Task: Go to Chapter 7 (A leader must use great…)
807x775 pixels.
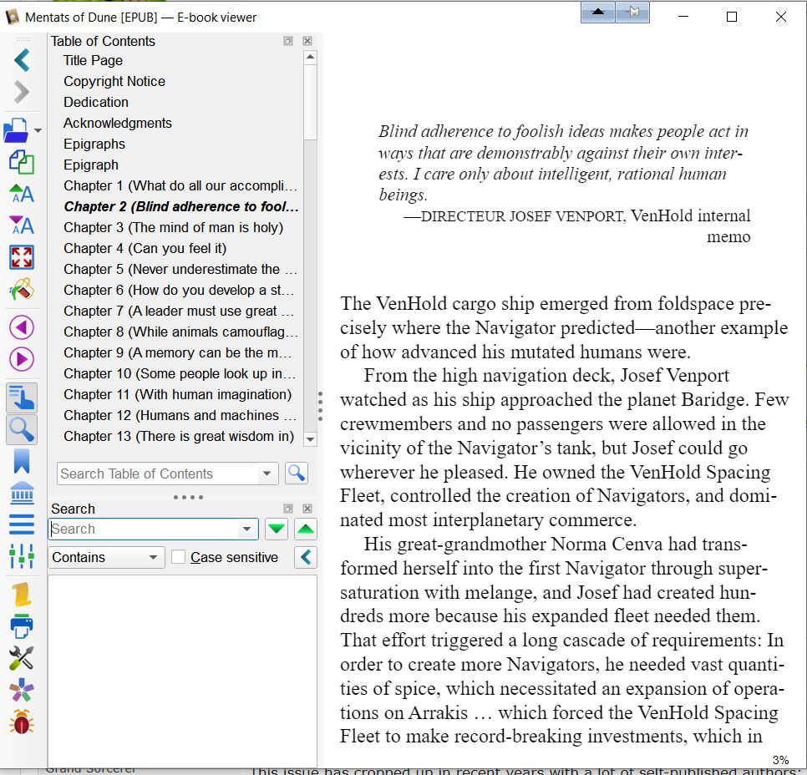Action: pyautogui.click(x=179, y=311)
